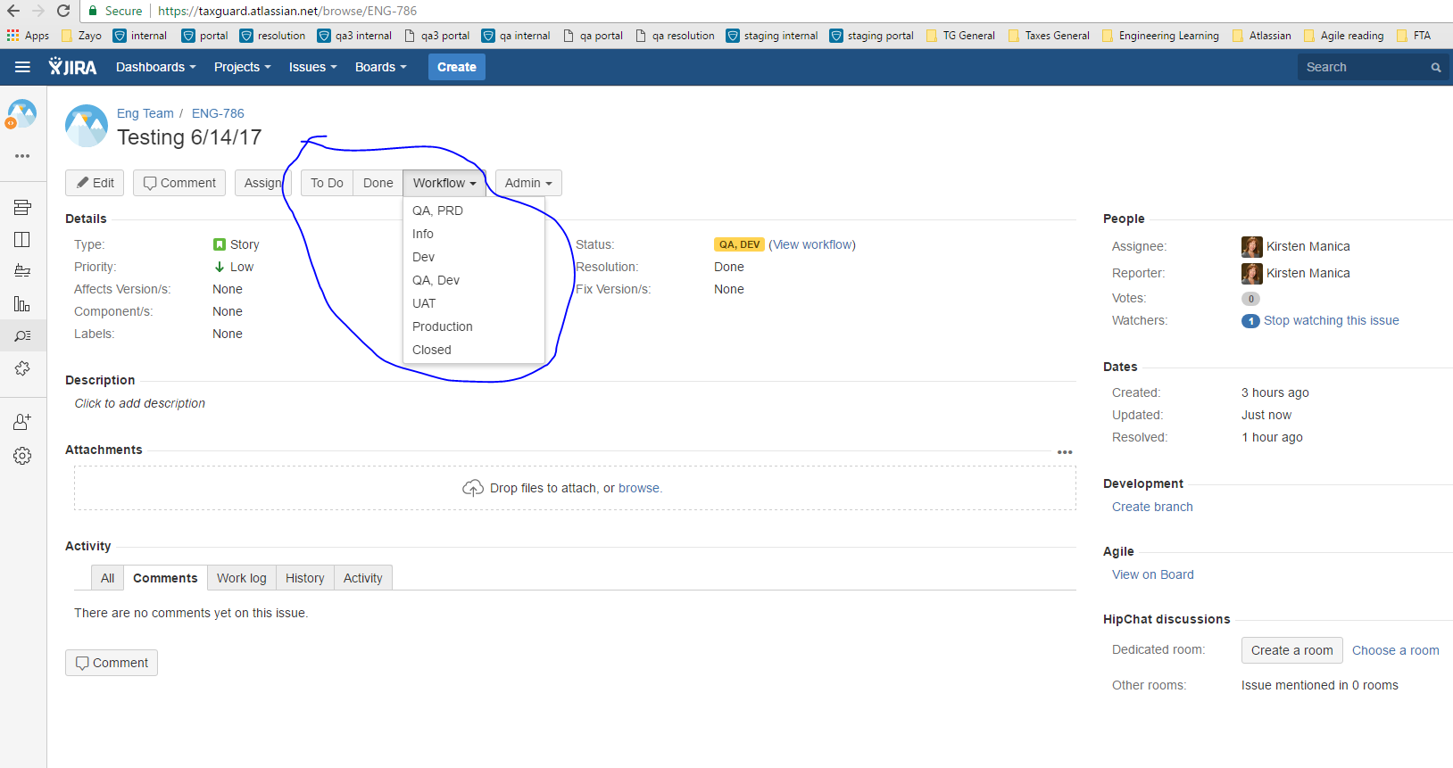The width and height of the screenshot is (1453, 768).
Task: Open the Issues search icon in sidebar
Action: pyautogui.click(x=22, y=336)
